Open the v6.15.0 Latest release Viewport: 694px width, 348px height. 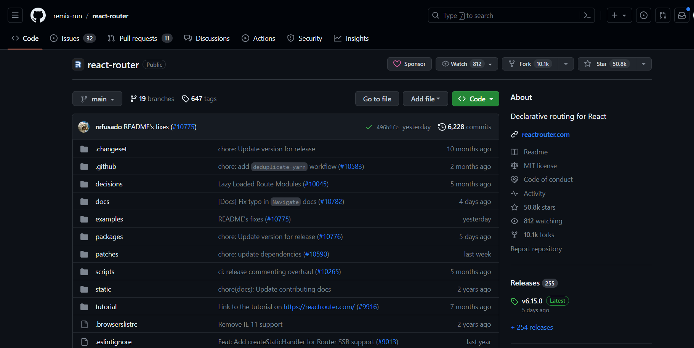[532, 300]
